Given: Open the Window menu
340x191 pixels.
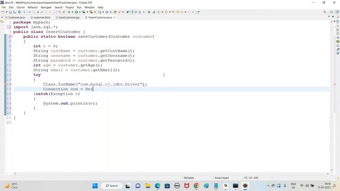Looking at the screenshot, I should 89,7.
